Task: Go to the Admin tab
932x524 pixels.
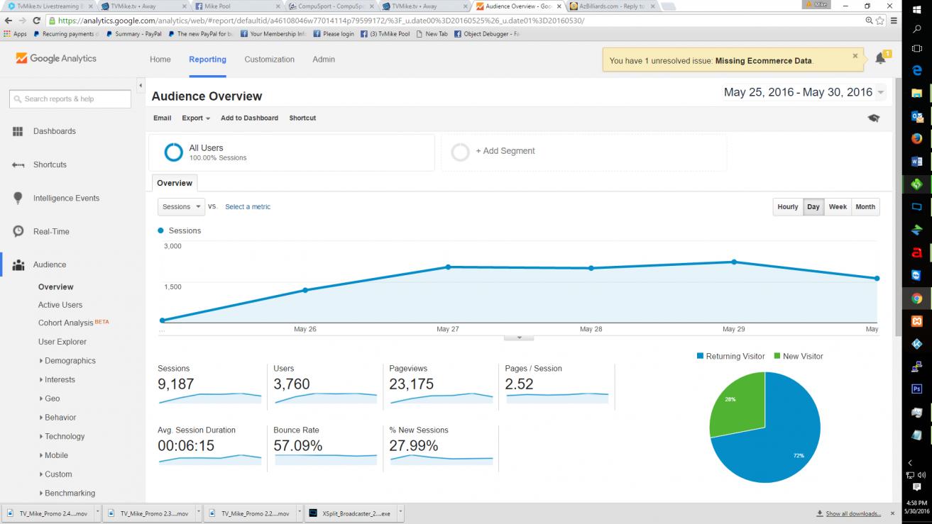Action: pos(324,60)
